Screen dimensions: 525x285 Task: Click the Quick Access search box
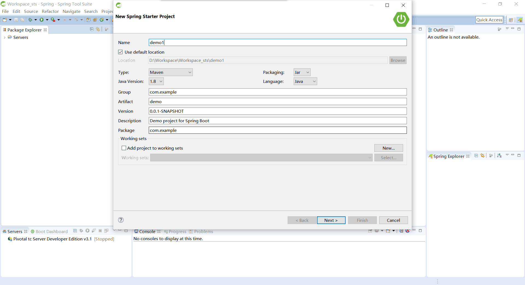tap(489, 20)
